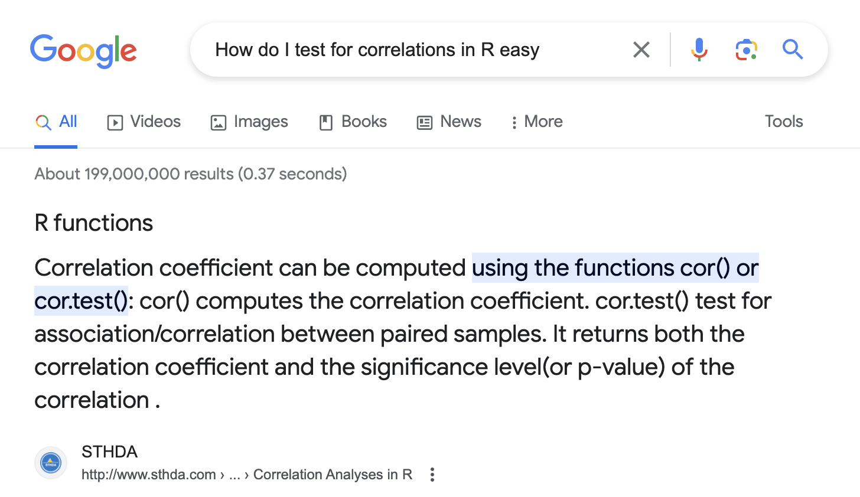Open result options three-dot menu

coord(432,475)
